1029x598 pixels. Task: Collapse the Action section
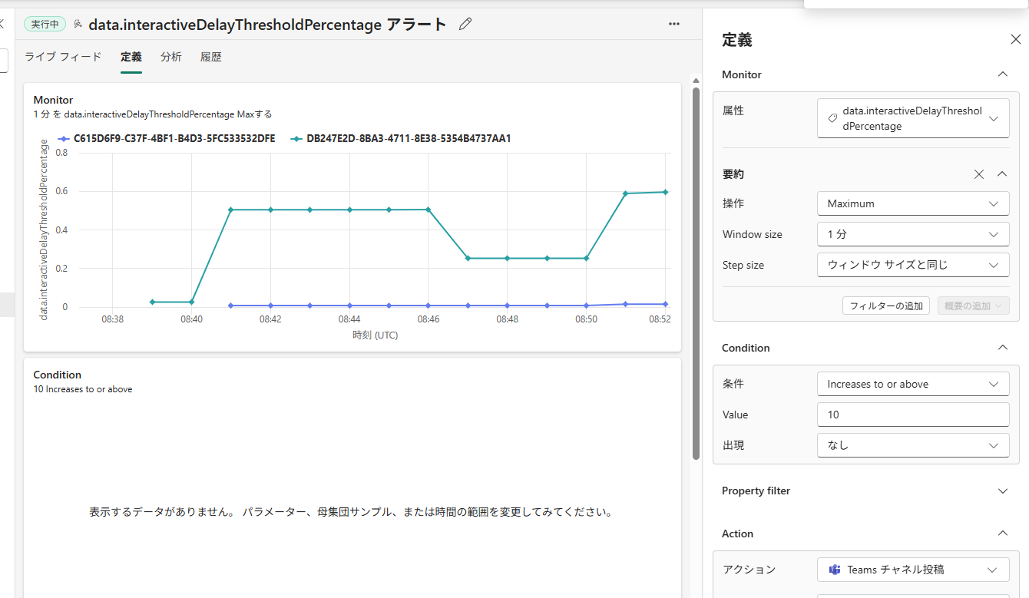[x=1002, y=534]
